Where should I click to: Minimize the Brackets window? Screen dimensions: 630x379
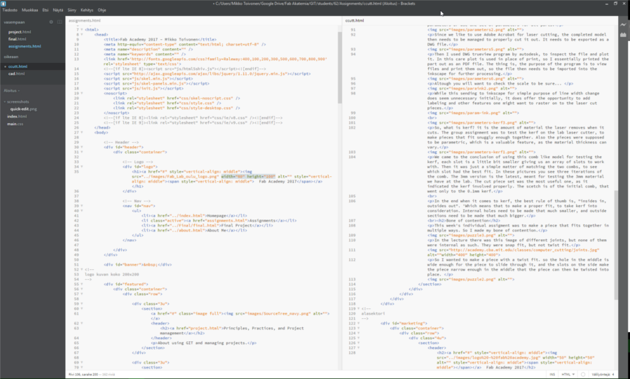(607, 3)
